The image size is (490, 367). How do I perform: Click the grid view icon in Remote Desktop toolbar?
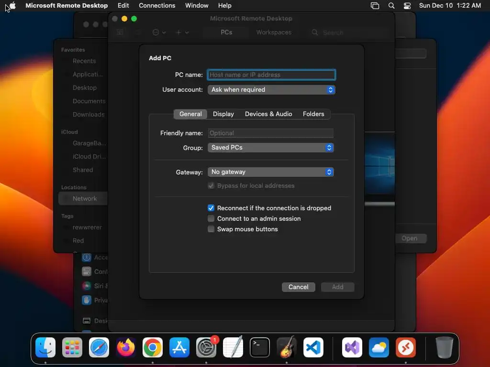pos(120,32)
